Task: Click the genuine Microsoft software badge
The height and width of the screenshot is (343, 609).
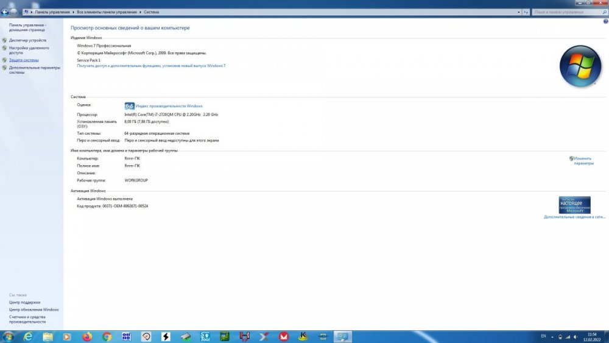Action: pyautogui.click(x=574, y=205)
